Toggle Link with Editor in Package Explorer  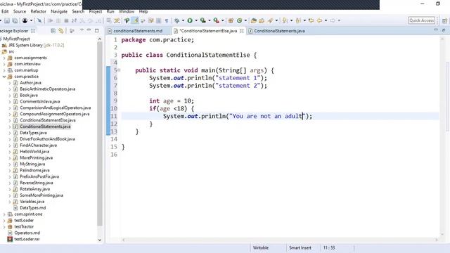tap(61, 30)
